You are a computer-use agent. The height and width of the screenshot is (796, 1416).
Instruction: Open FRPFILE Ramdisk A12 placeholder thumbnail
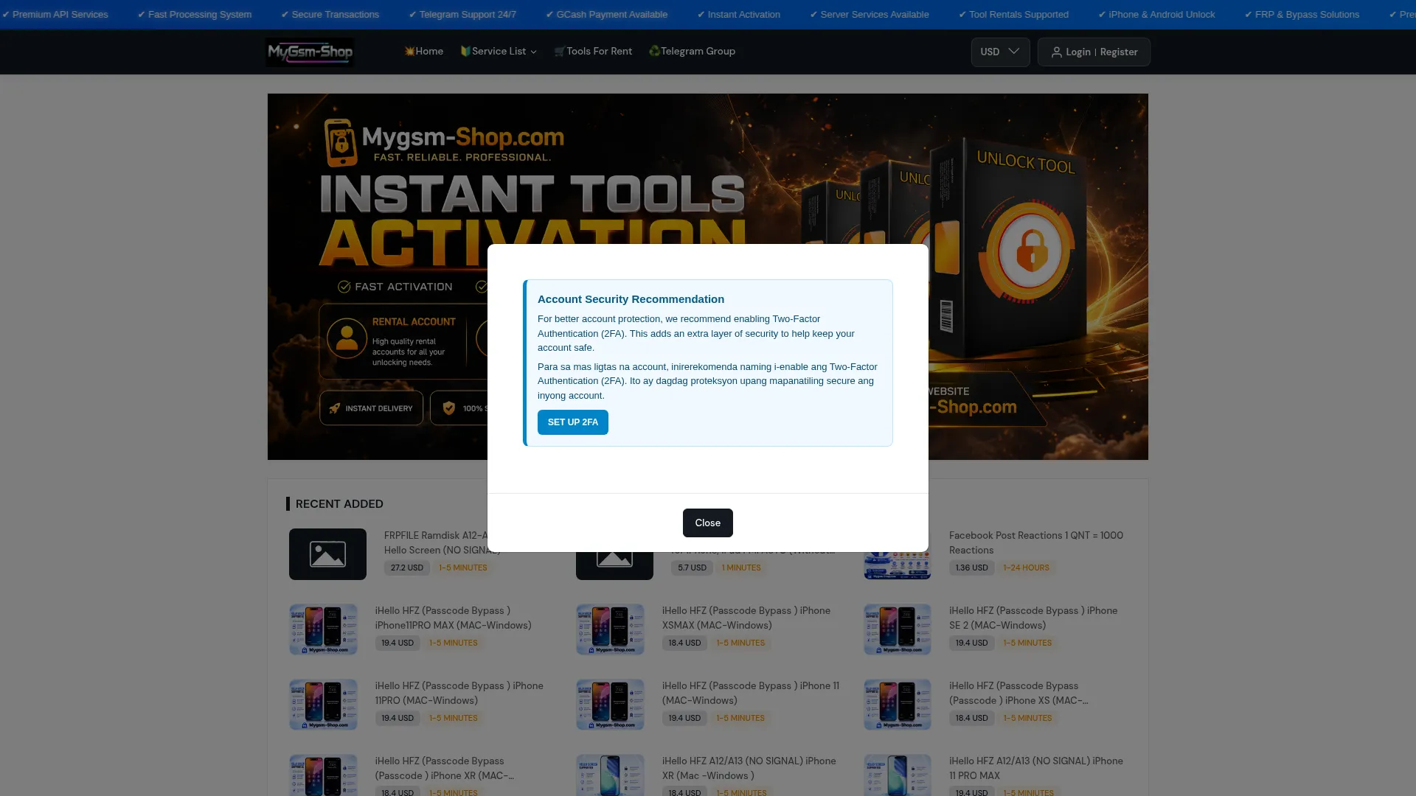[327, 554]
